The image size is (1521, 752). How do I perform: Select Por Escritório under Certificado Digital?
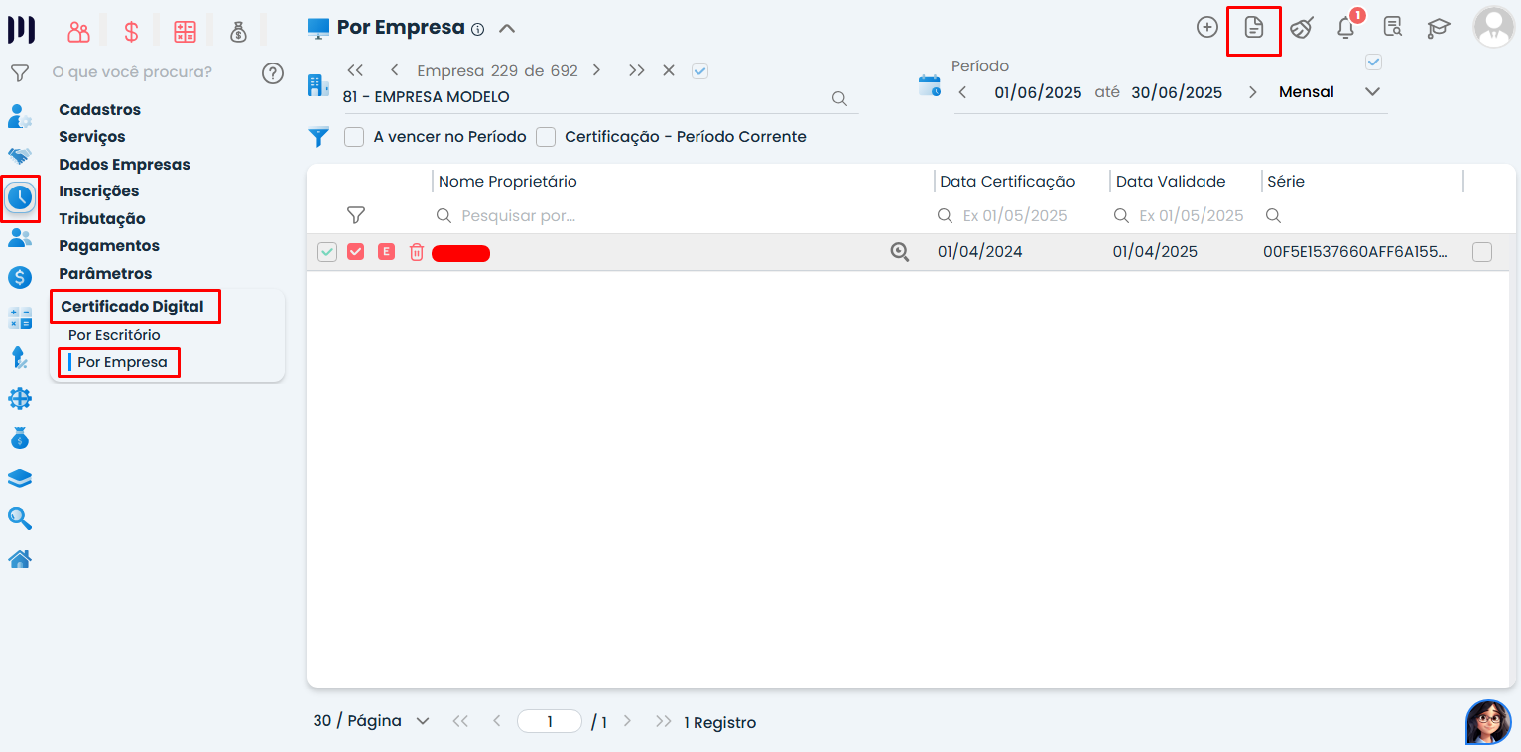[x=114, y=335]
